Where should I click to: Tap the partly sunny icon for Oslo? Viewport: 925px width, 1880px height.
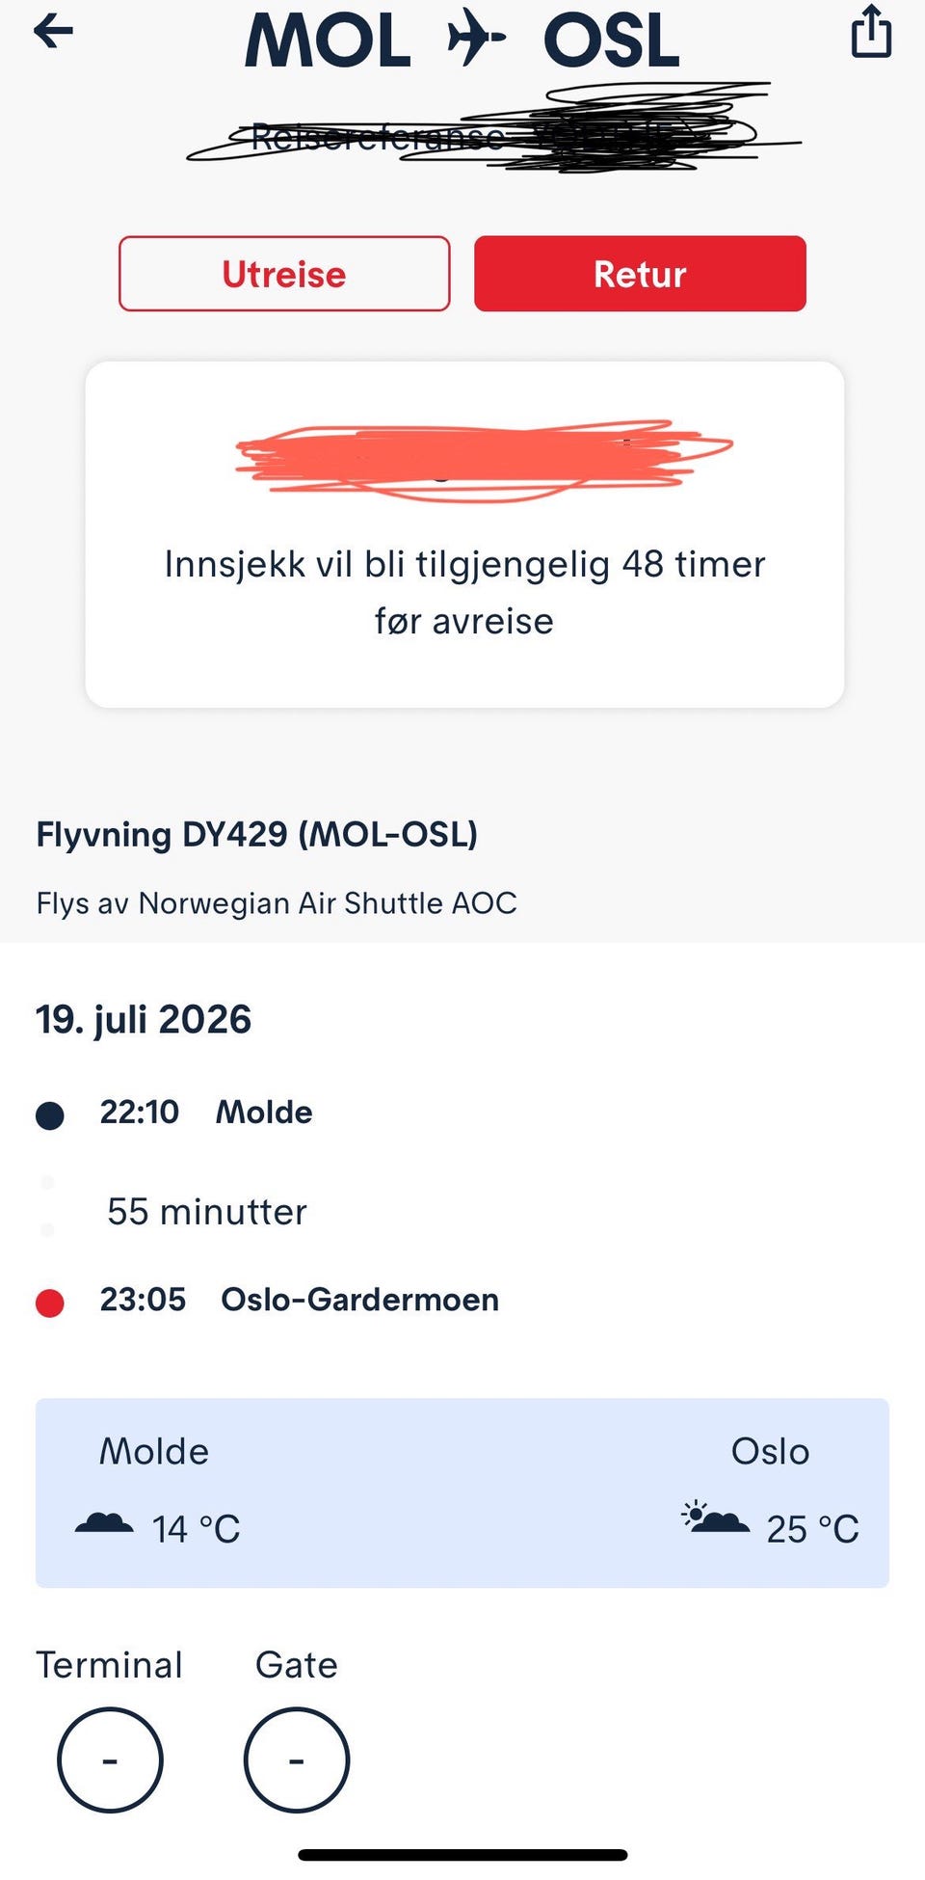pyautogui.click(x=715, y=1517)
